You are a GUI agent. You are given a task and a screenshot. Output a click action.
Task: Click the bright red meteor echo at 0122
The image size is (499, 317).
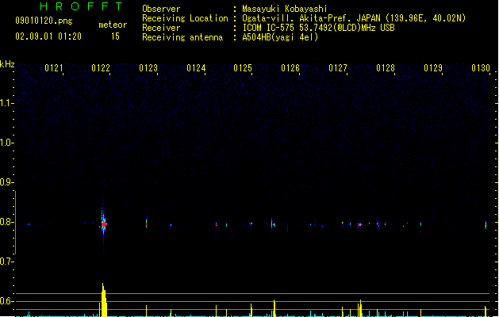104,224
